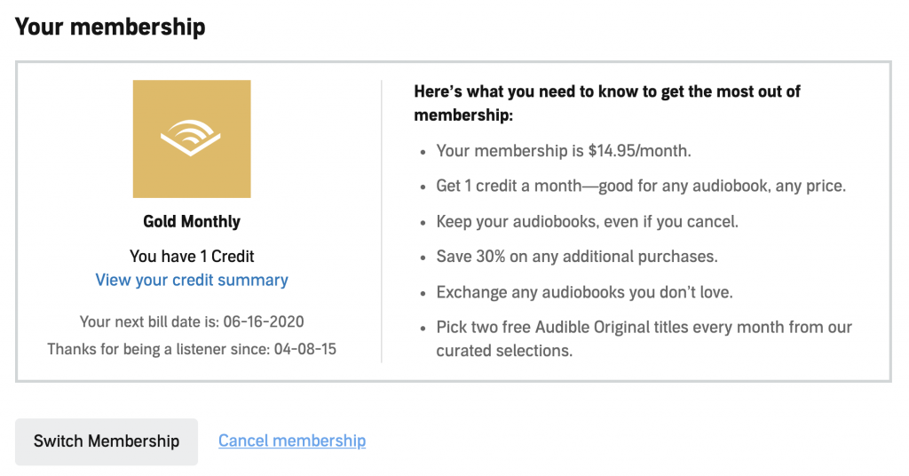This screenshot has height=476, width=909.
Task: Click the bullet dot beside Keep your audiobooks
Action: coord(423,223)
